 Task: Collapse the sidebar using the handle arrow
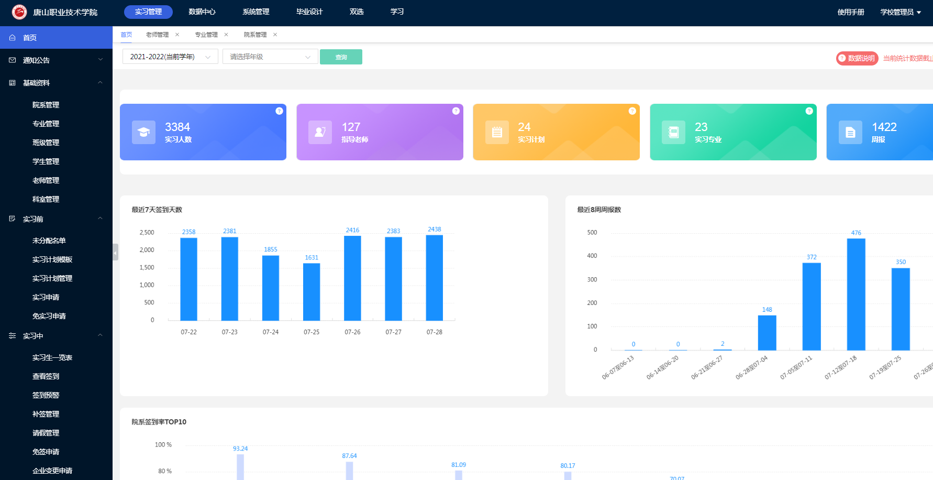coord(115,253)
